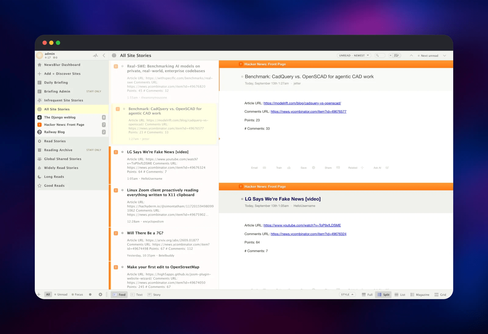
Task: Switch to Feed view tab
Action: 119,295
